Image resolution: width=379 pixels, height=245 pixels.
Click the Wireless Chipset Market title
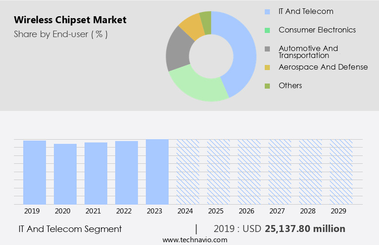[x=70, y=20]
